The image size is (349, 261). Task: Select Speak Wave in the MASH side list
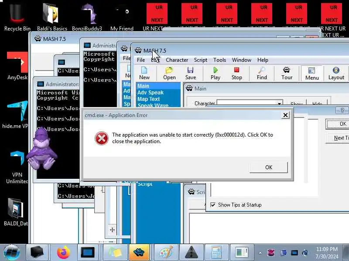point(158,105)
